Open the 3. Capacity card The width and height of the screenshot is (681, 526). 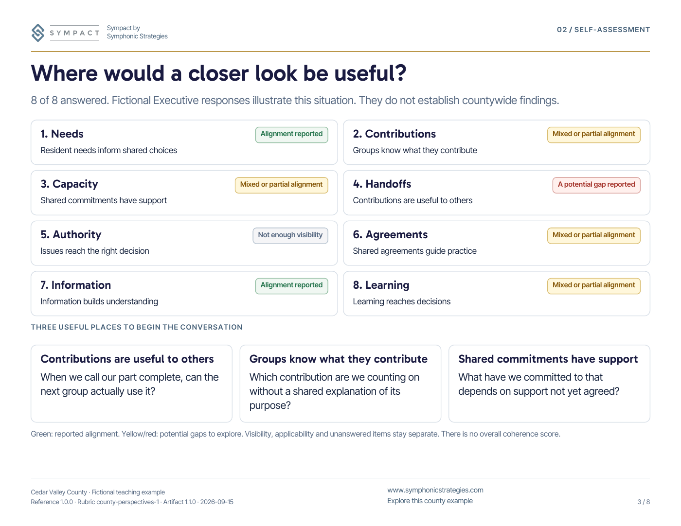pos(184,193)
